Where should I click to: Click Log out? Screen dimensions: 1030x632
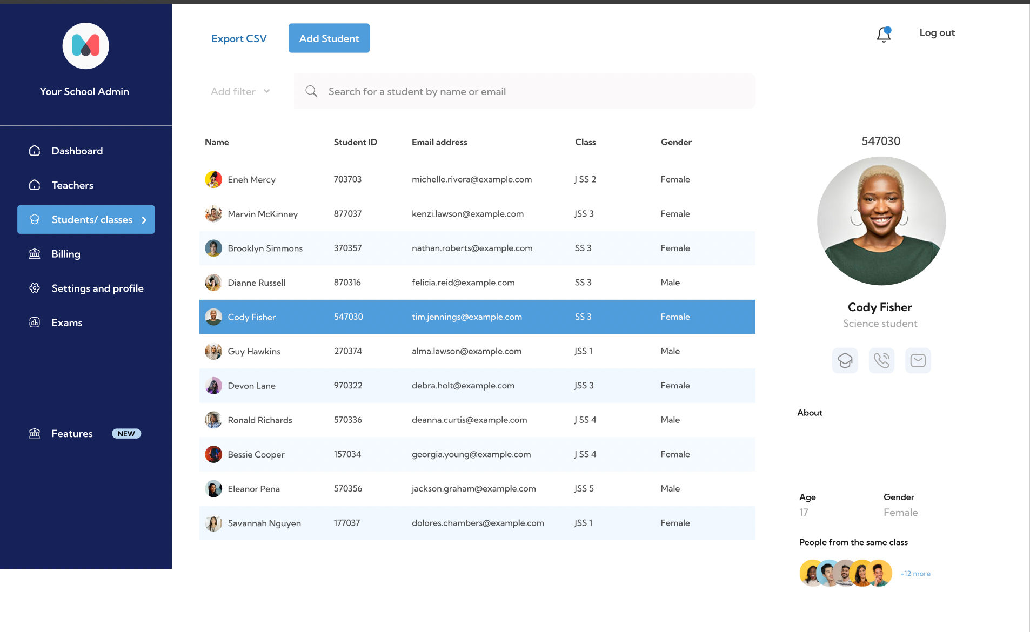937,32
